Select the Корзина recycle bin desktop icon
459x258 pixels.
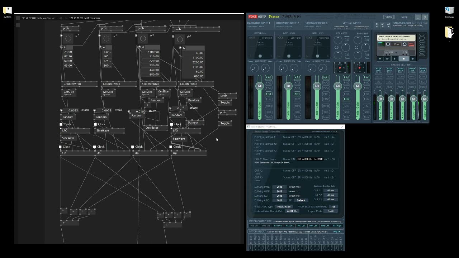(x=449, y=13)
